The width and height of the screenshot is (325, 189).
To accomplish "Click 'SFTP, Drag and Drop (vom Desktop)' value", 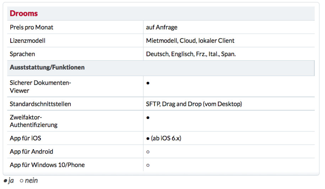I will point(194,104).
